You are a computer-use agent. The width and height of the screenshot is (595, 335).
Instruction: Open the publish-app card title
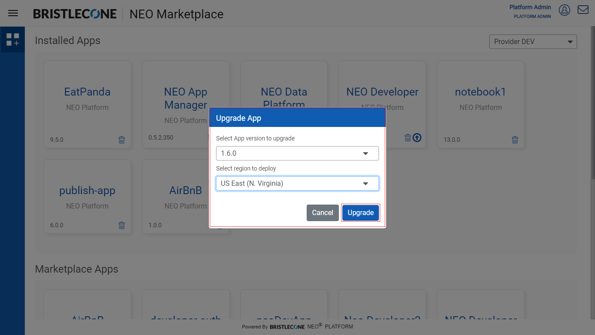point(87,191)
